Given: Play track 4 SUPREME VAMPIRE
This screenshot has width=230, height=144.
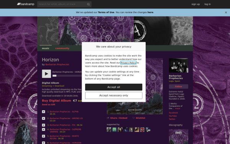Looking at the screenshot, I should coord(44,129).
